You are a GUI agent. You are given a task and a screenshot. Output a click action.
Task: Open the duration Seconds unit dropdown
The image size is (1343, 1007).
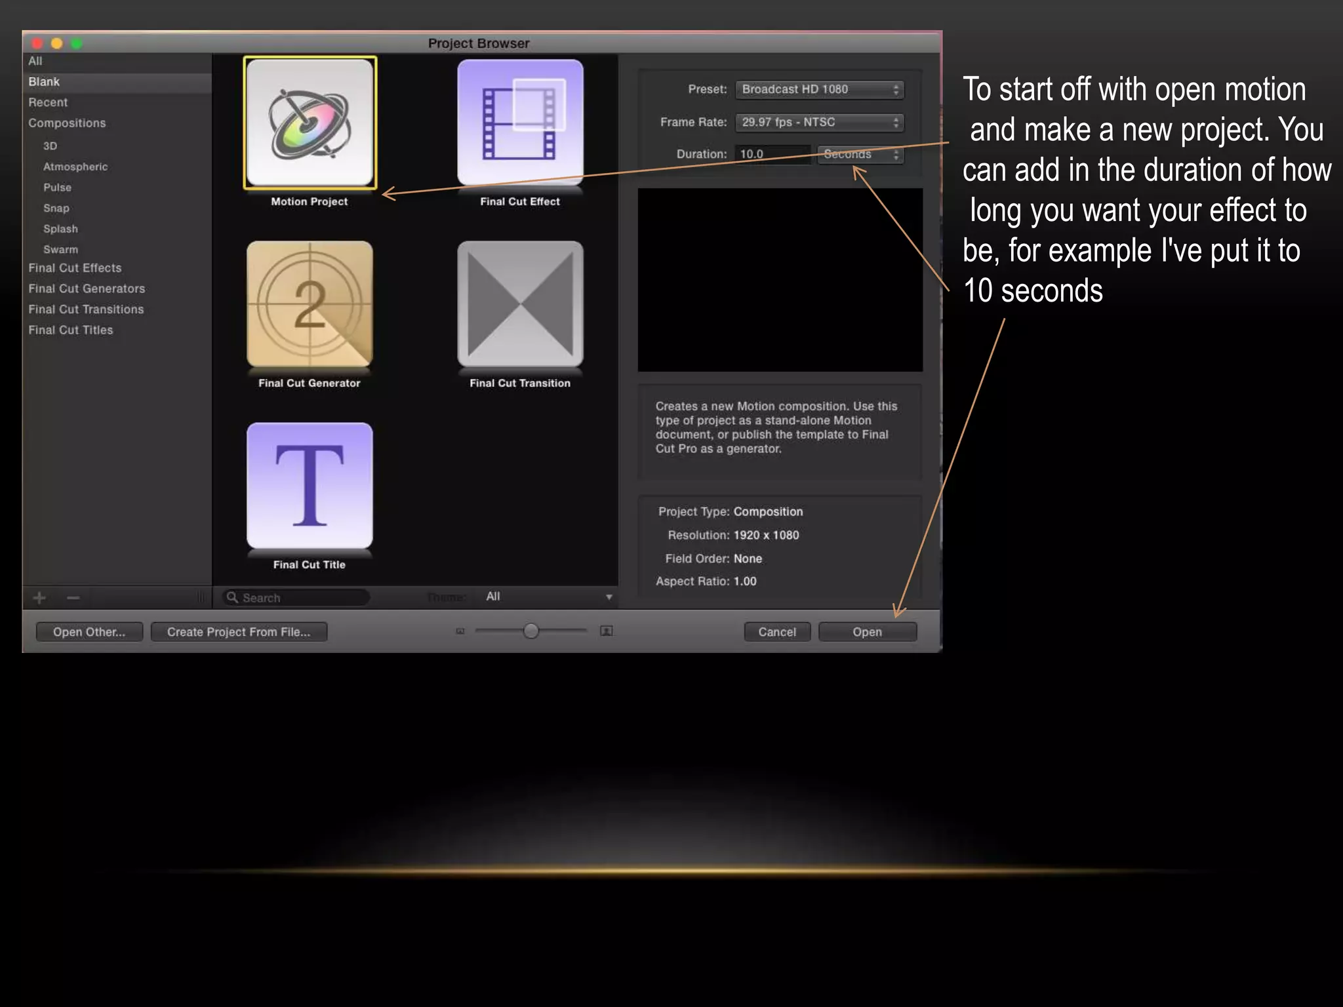point(860,155)
